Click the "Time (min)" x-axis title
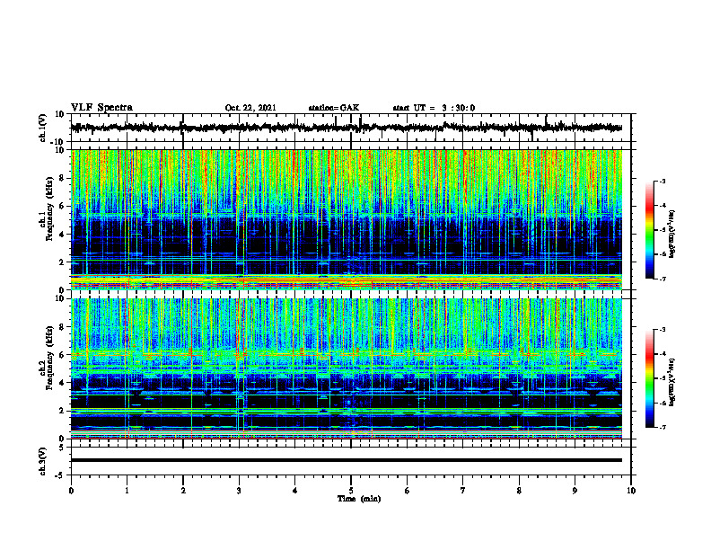This screenshot has height=550, width=711. pos(359,499)
